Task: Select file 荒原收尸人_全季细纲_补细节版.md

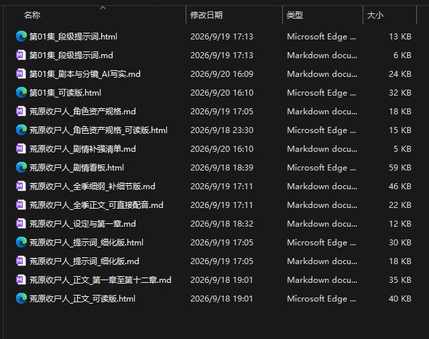Action: pos(93,186)
